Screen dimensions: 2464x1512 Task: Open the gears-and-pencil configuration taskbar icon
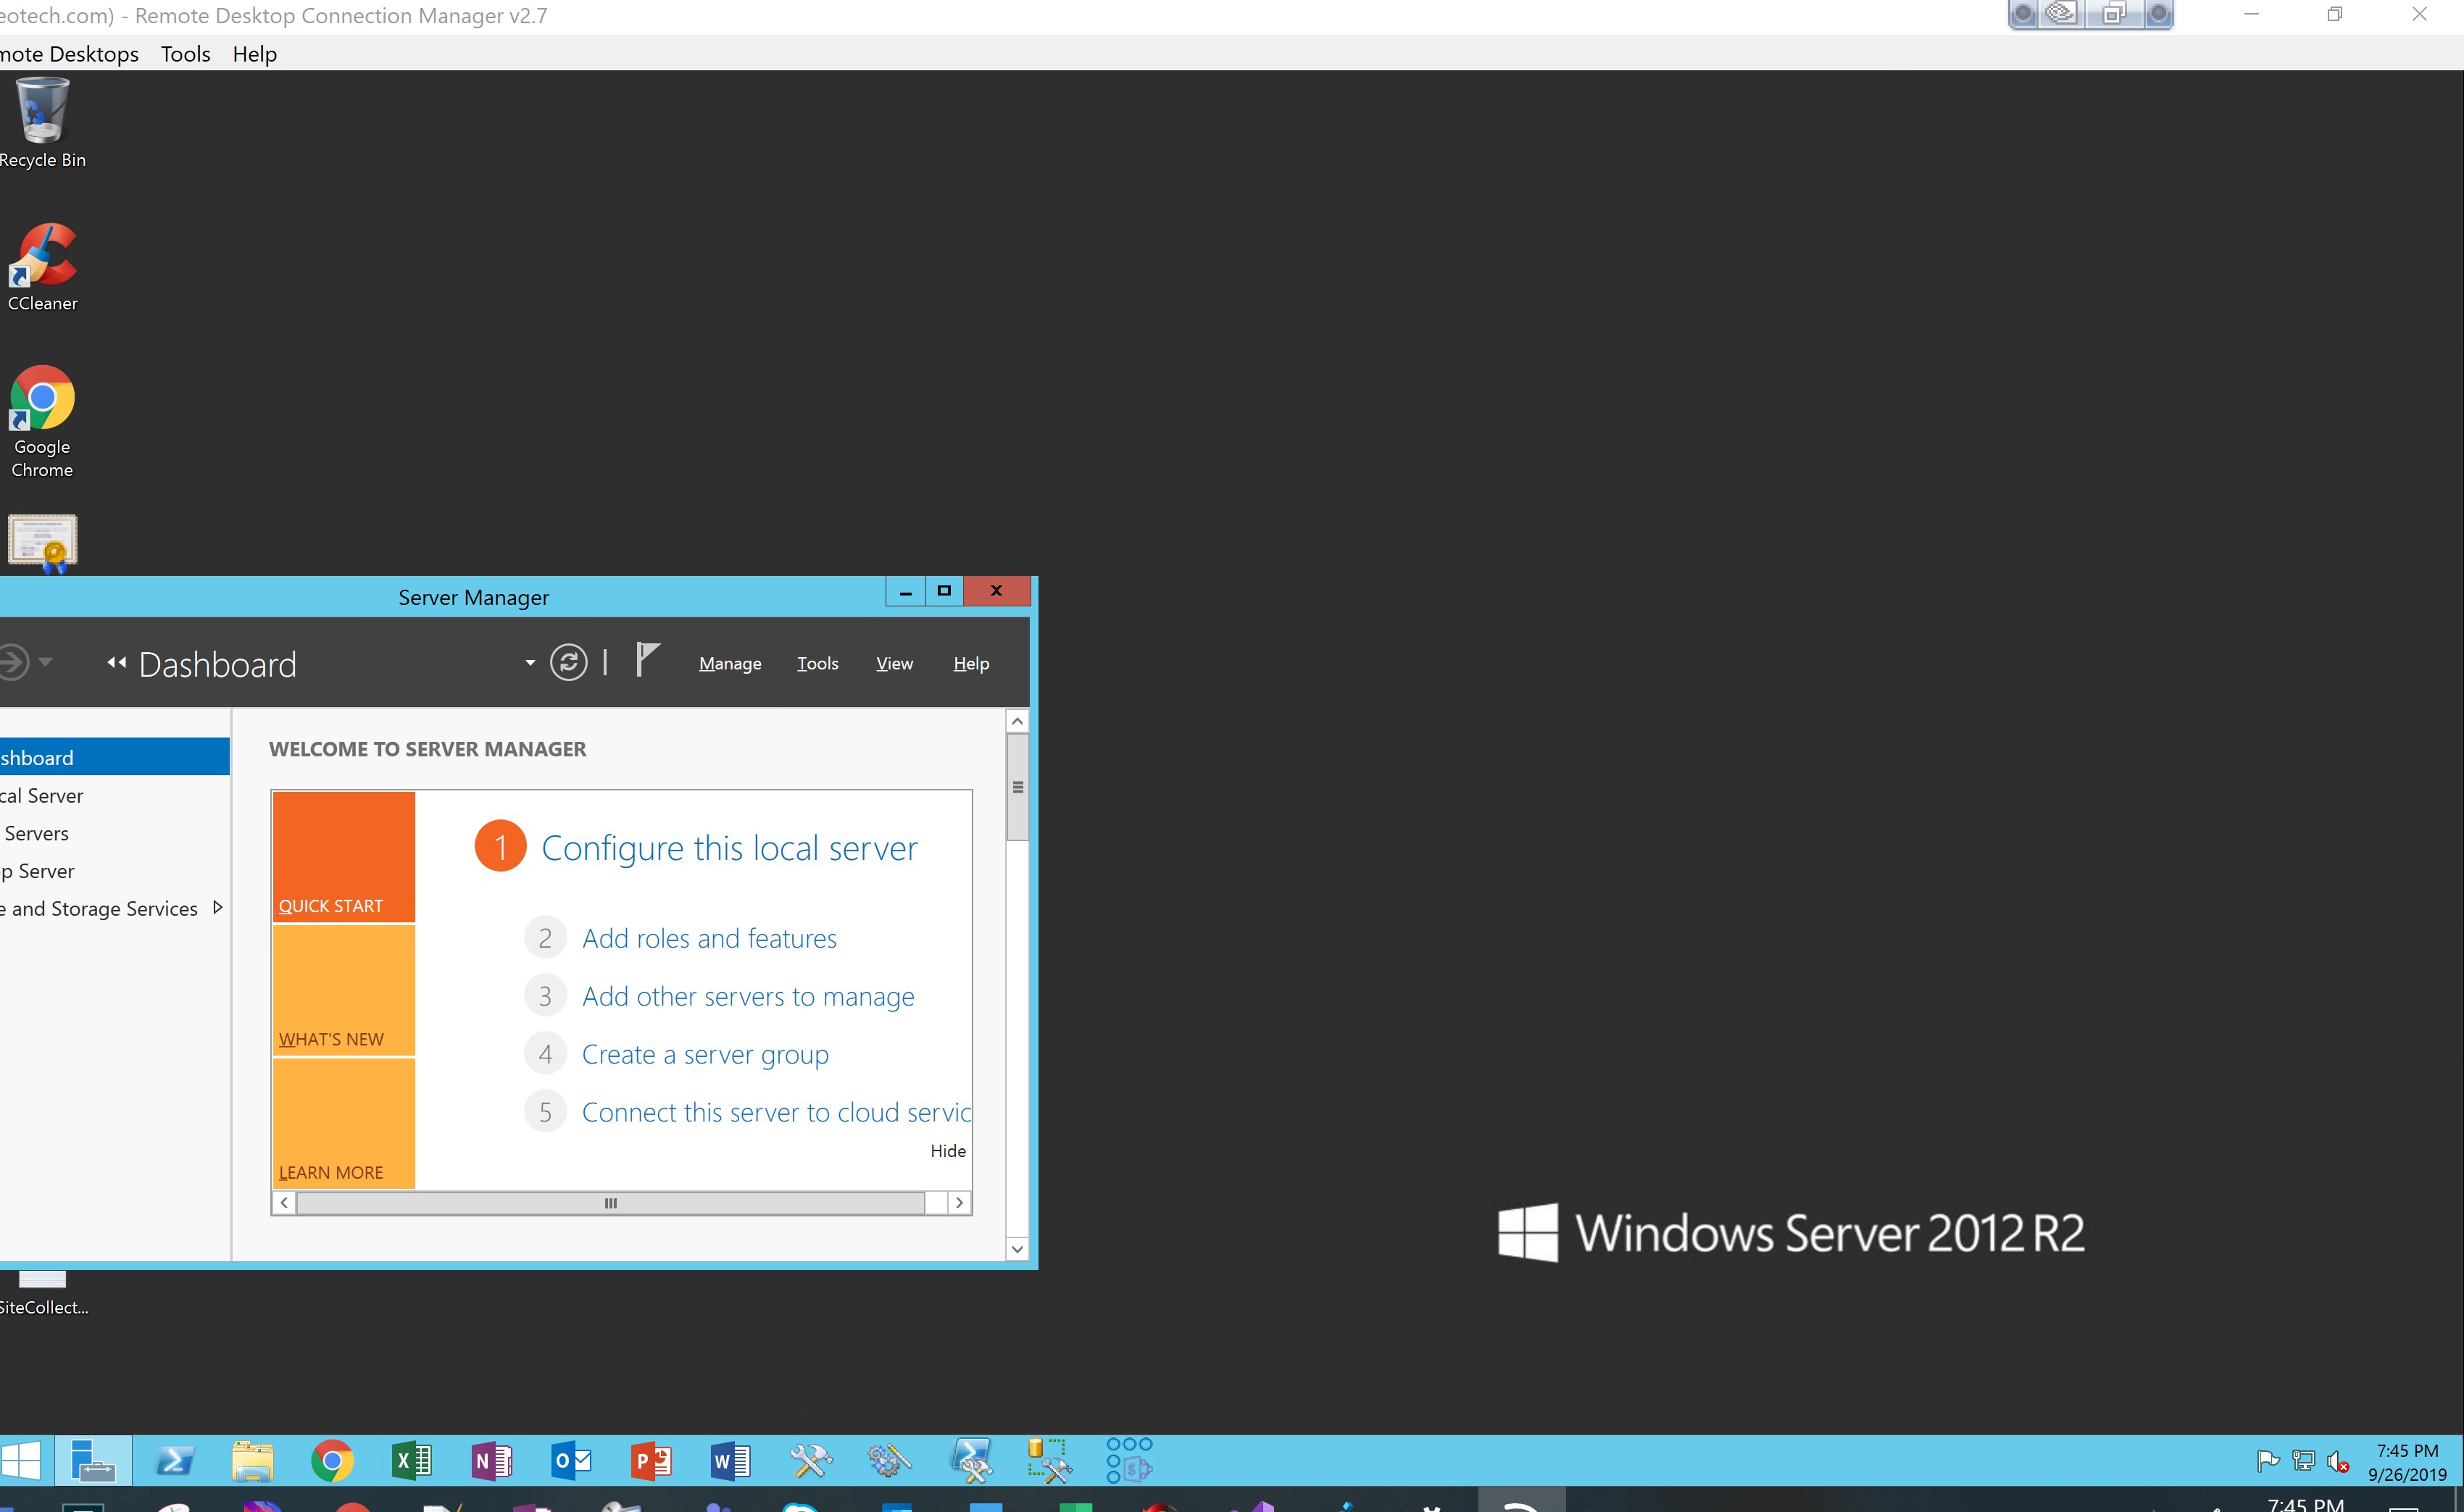[x=889, y=1461]
